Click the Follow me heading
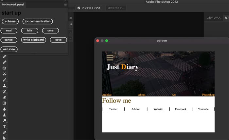The height and width of the screenshot is (140, 229). pyautogui.click(x=116, y=100)
